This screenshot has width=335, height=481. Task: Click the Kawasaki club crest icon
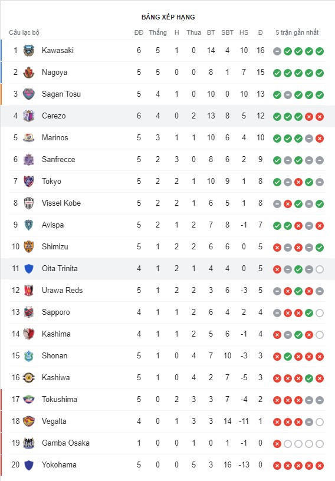tap(29, 51)
